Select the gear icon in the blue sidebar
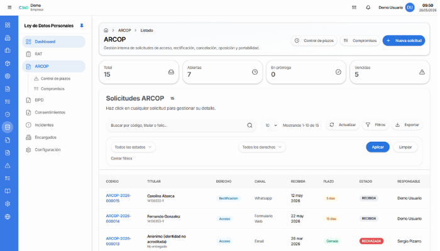This screenshot has width=440, height=251. click(x=8, y=204)
